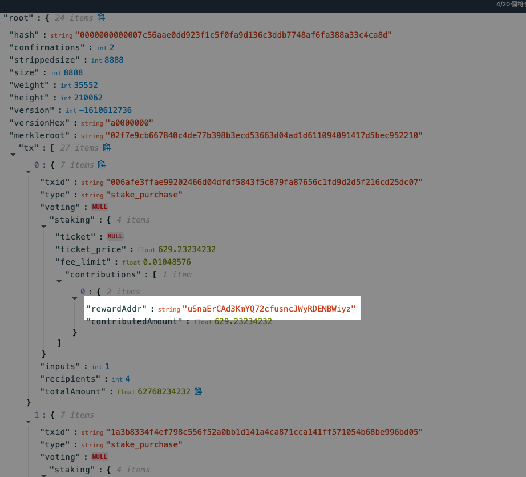The image size is (526, 477).
Task: Click second "stake_purchase" type value under item 1
Action: [144, 445]
